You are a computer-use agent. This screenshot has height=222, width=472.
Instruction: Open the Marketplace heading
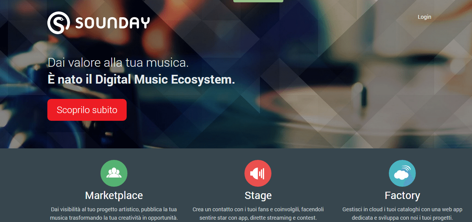click(114, 196)
